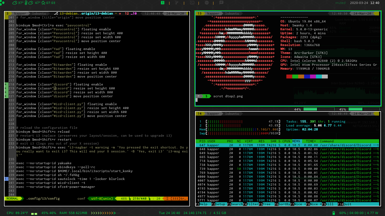Click F8 Nice + in htop
This screenshot has width=385, height=216.
tap(313, 204)
